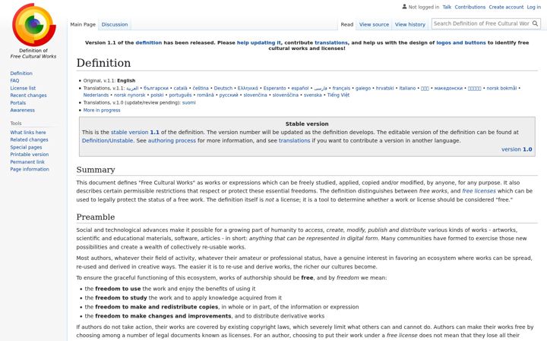Click Related changes tool

pos(29,139)
